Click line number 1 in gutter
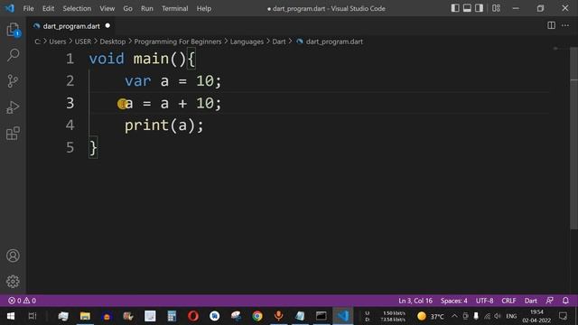578x325 pixels. 70,59
